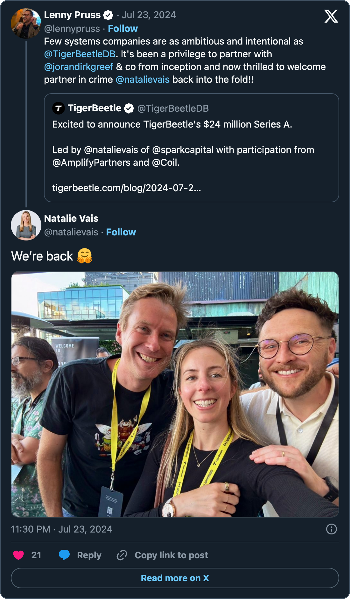Enlarge the group photo thumbnail
The height and width of the screenshot is (599, 350).
point(175,394)
